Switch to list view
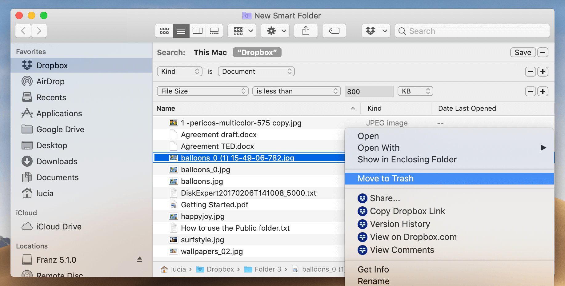Image resolution: width=565 pixels, height=286 pixels. 181,31
